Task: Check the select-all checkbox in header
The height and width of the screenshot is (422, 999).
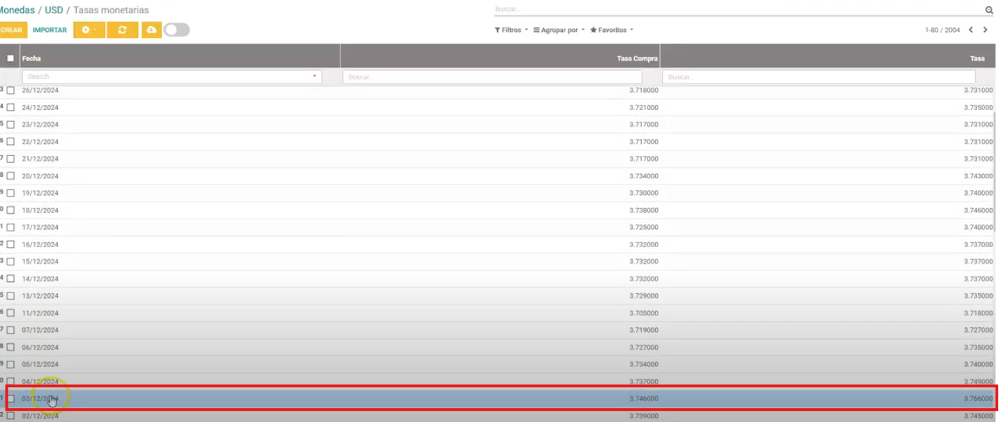Action: pyautogui.click(x=10, y=58)
